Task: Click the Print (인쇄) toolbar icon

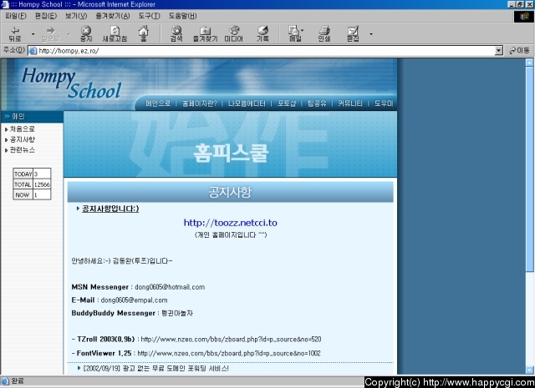Action: click(x=324, y=33)
